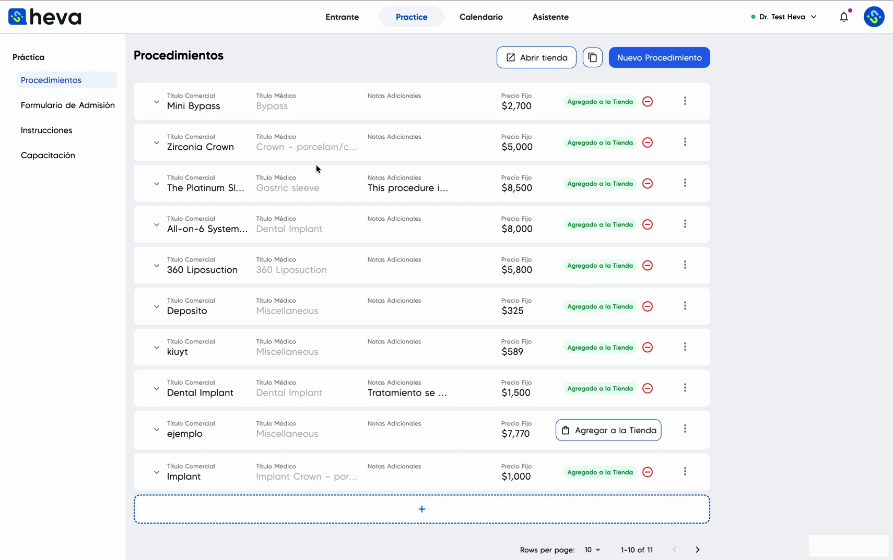
Task: Open the Asistente tab
Action: coord(550,17)
